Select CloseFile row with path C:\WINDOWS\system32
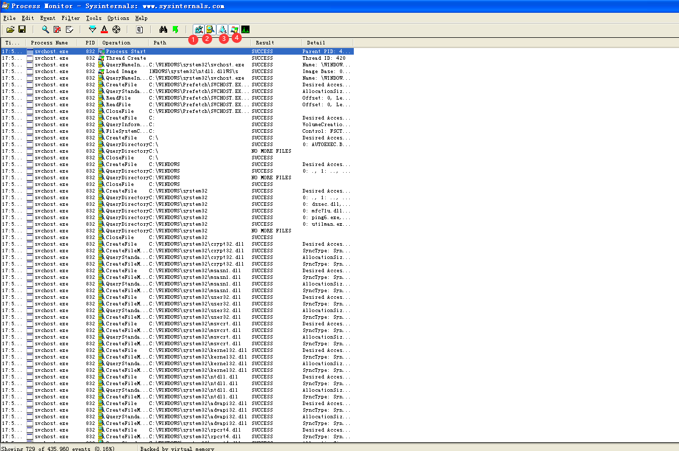Viewport: 679px width, 451px height. (x=177, y=238)
